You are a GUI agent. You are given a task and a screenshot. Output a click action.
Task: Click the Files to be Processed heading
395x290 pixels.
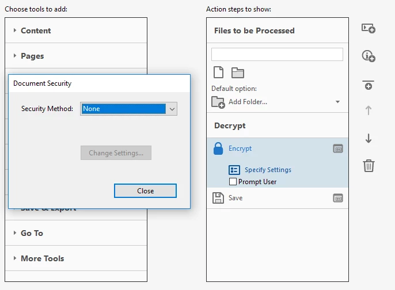pyautogui.click(x=254, y=30)
